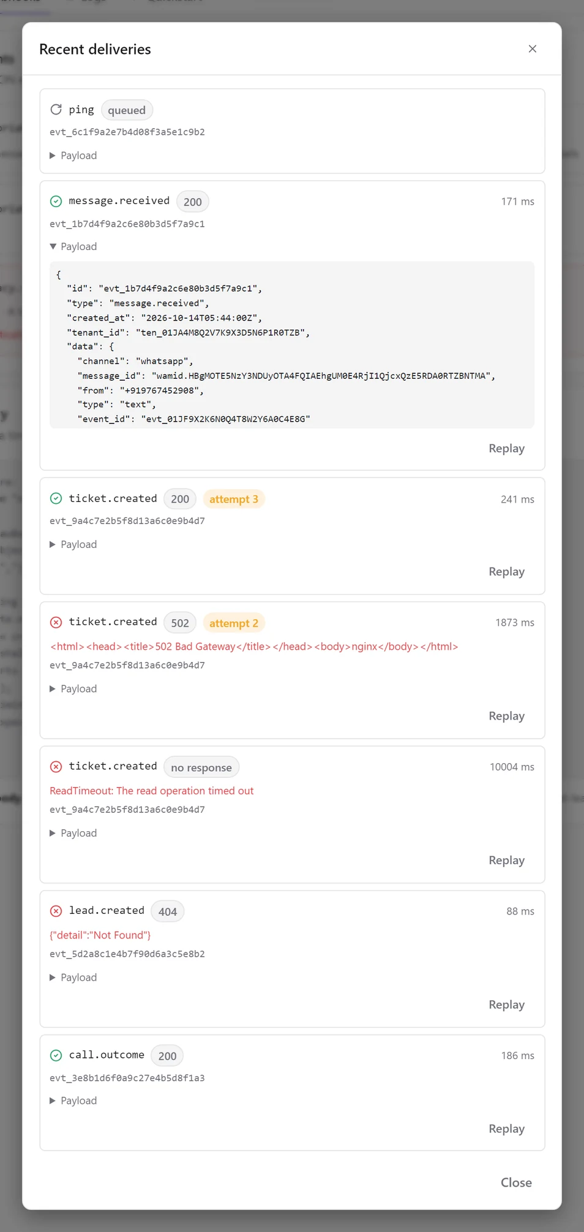Screen dimensions: 584x1232
Task: Click event ID evt_5d2a8c1e4b7f90d6a3c5e8b2
Action: (127, 954)
